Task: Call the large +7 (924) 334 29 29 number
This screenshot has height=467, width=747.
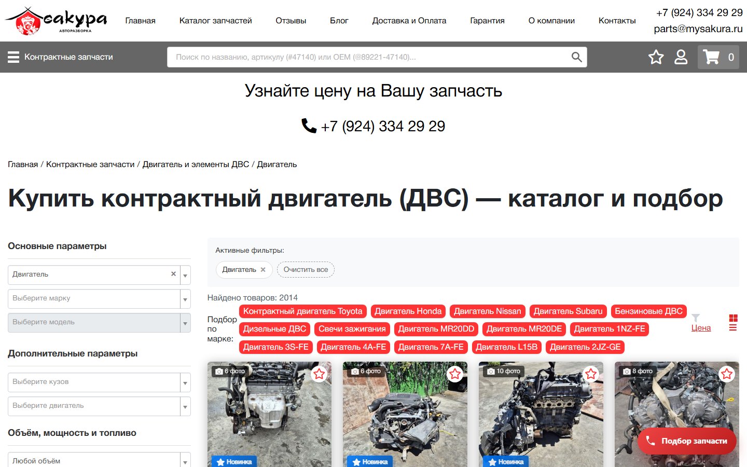Action: pos(383,126)
